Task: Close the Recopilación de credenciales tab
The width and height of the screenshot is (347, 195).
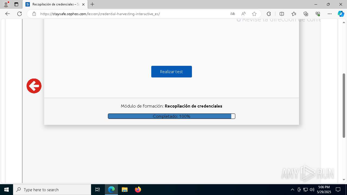Action: pyautogui.click(x=83, y=4)
